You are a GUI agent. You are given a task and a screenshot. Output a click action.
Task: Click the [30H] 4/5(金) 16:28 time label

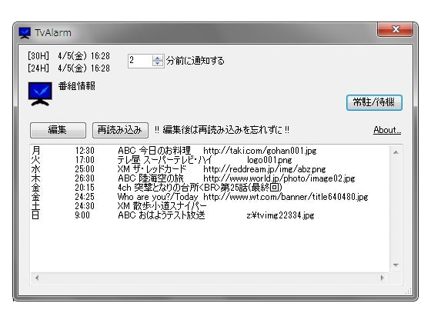coord(68,56)
